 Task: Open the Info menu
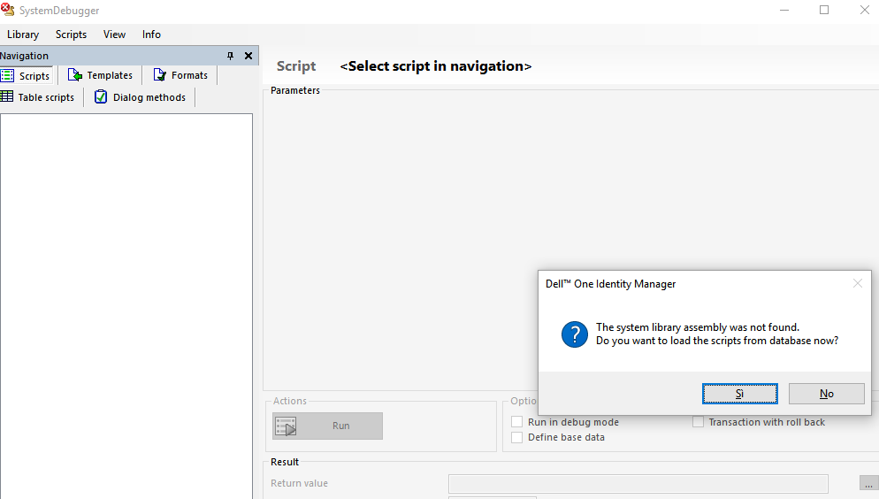(151, 35)
